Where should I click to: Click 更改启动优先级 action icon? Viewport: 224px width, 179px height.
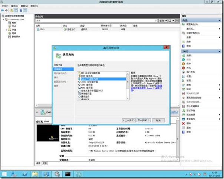(184, 98)
